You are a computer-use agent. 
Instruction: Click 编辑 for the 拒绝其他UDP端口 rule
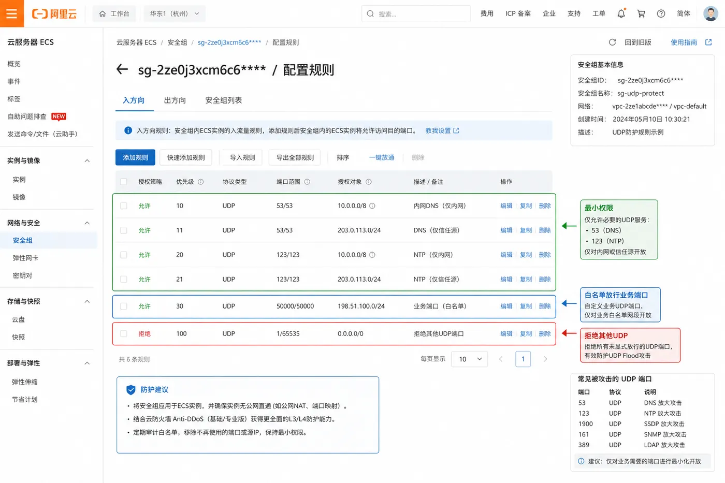[x=506, y=334]
